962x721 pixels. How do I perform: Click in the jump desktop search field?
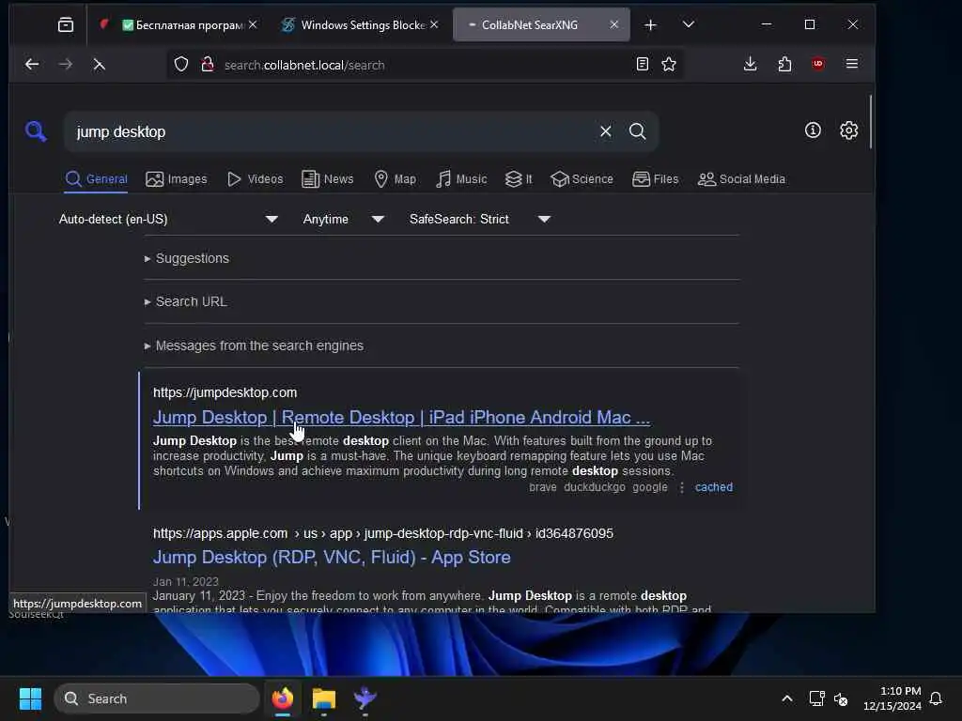pyautogui.click(x=332, y=131)
